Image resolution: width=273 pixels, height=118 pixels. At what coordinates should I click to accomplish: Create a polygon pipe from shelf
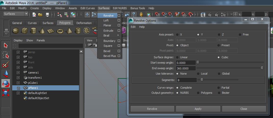[x=78, y=31]
